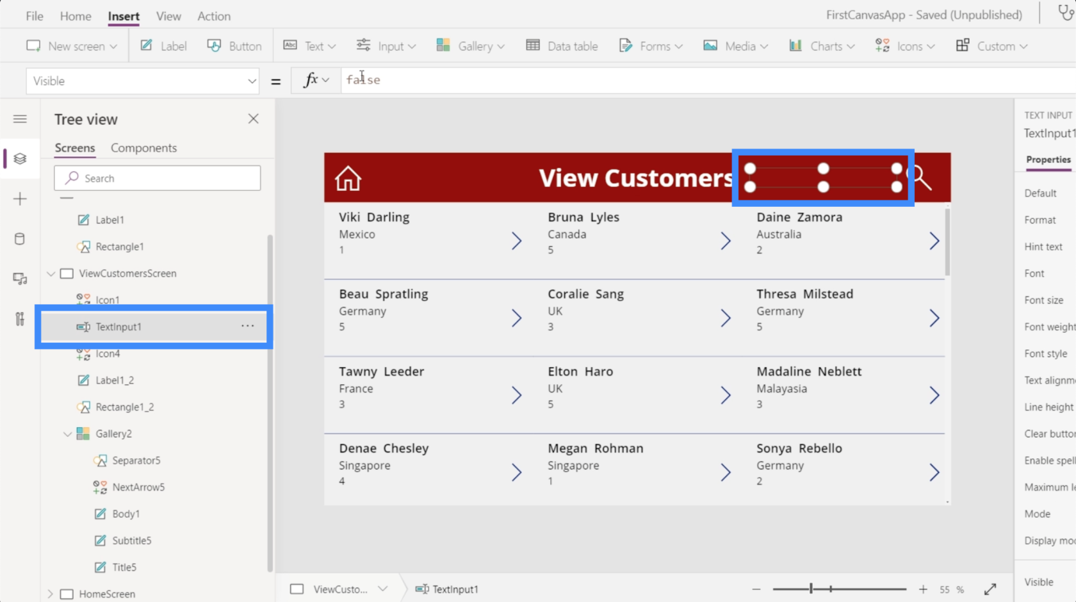Switch to the Components tab
1076x602 pixels.
(x=143, y=148)
